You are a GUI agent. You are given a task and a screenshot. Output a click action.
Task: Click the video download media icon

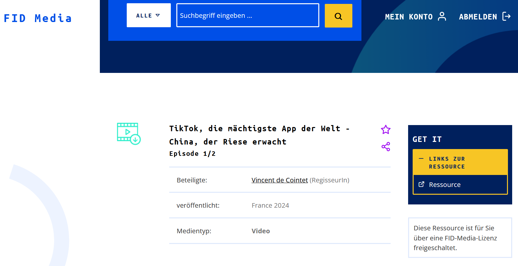(x=129, y=133)
